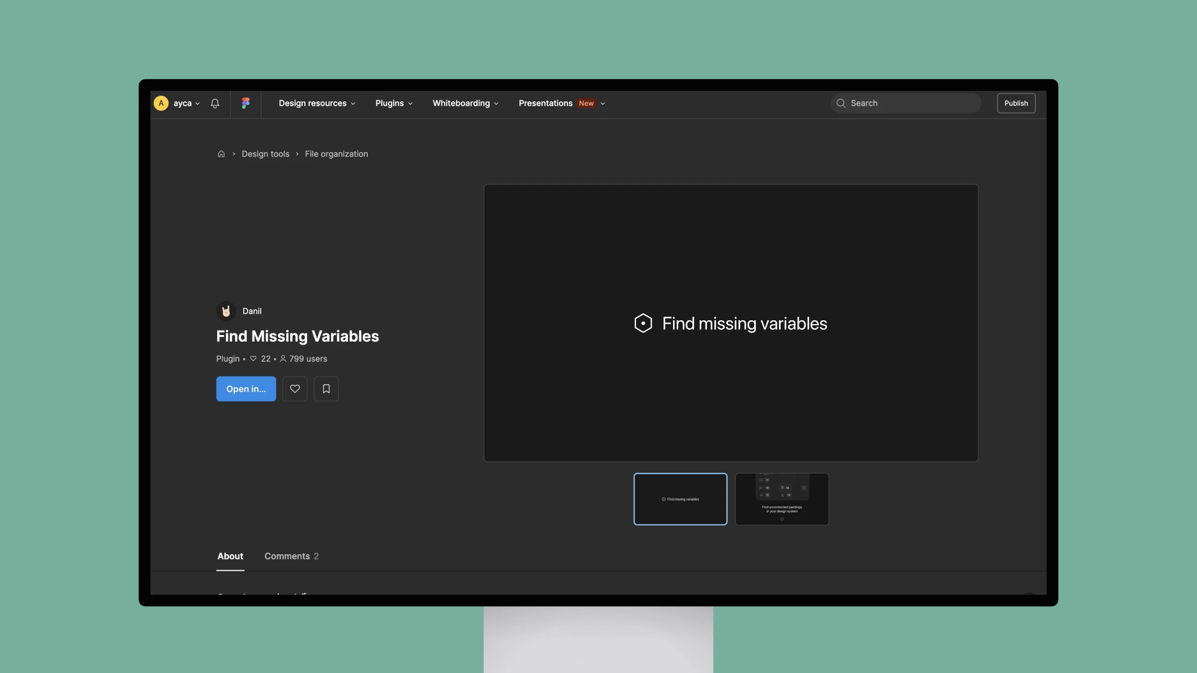Open the plugin with Open in button
This screenshot has height=673, width=1197.
click(x=246, y=389)
